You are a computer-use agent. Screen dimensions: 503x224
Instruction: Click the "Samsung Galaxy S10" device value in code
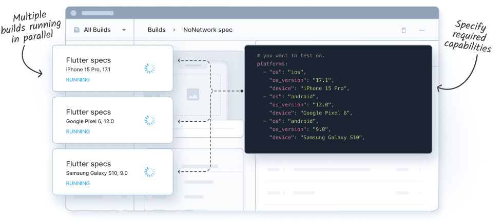point(331,138)
